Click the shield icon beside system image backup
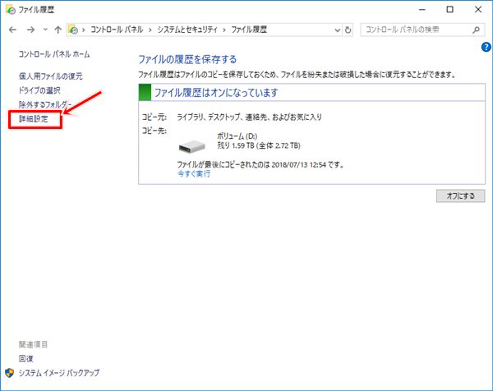The height and width of the screenshot is (391, 493). click(x=10, y=373)
